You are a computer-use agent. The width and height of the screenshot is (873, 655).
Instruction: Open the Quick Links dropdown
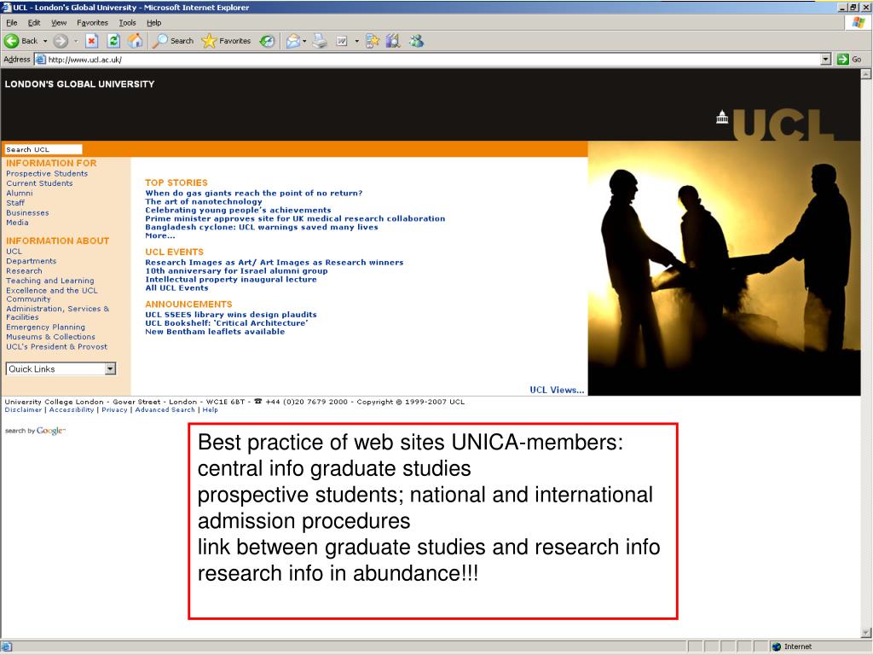(x=61, y=368)
